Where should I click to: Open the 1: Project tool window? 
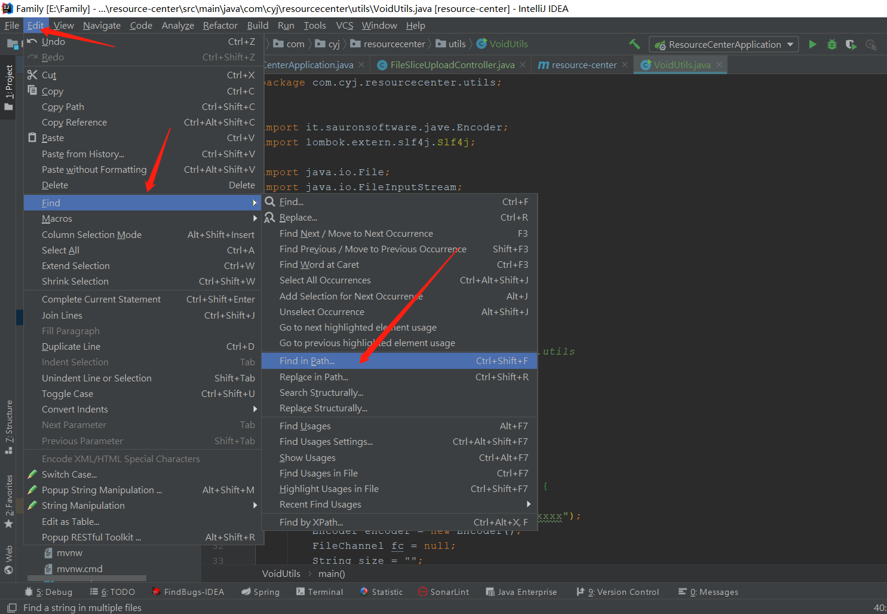click(8, 88)
